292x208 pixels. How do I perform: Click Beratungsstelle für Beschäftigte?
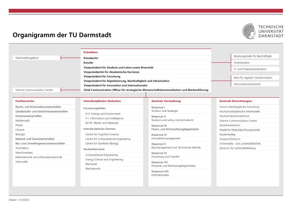[253, 56]
